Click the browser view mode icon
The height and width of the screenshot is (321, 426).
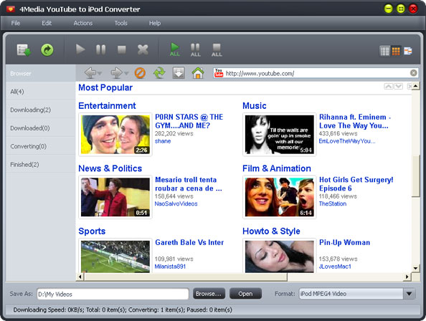(408, 51)
